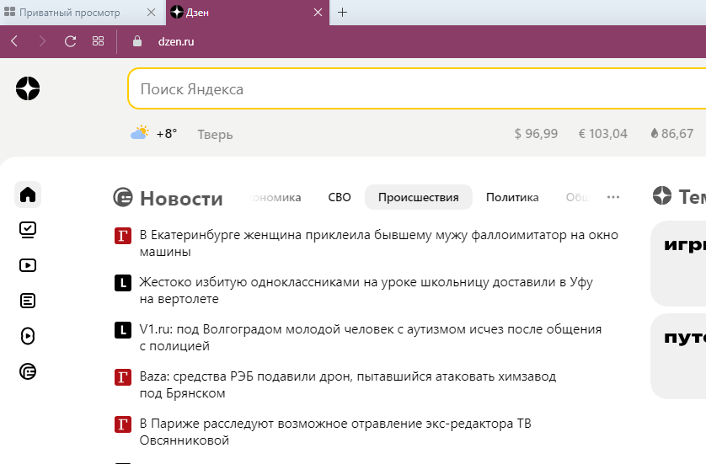This screenshot has width=706, height=464.
Task: Open the Екатеринбург news headline
Action: [378, 243]
